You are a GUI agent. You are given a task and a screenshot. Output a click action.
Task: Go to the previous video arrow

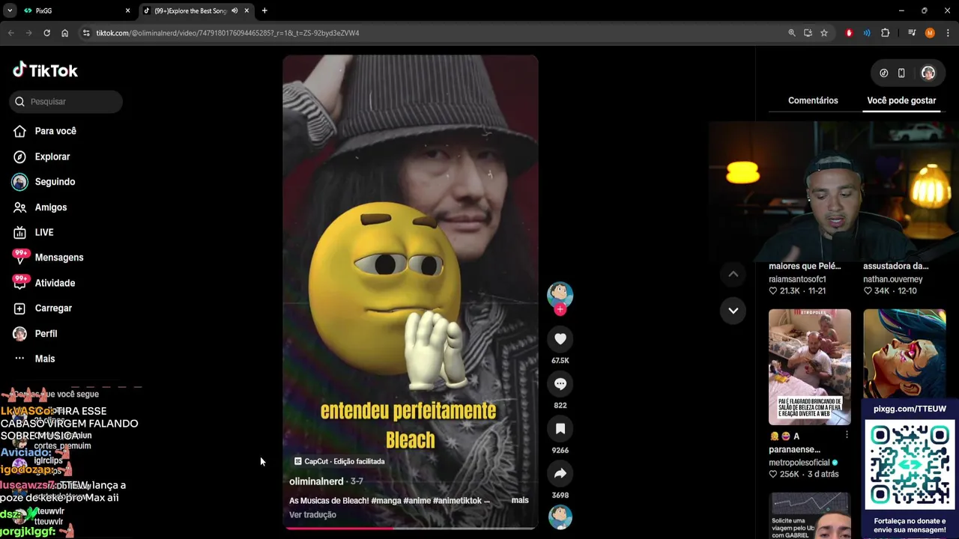[733, 275]
